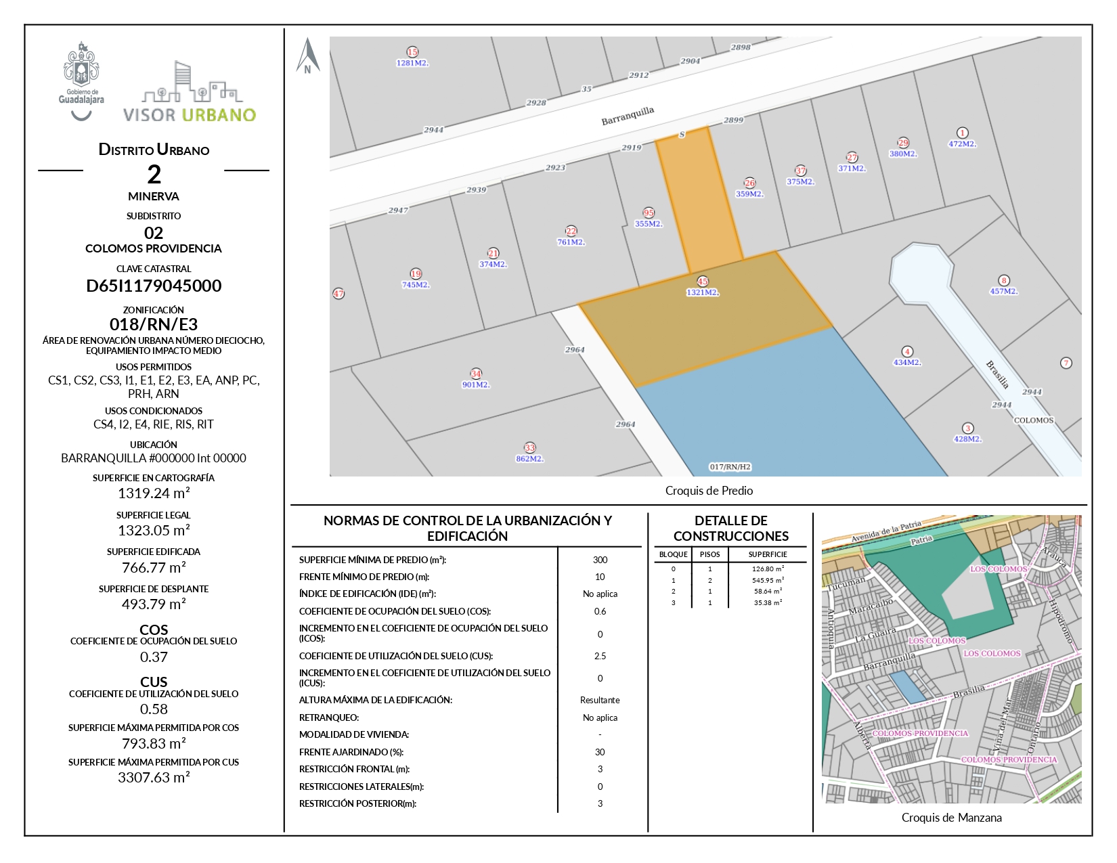Select lot marker 26 labeled 359M2
The height and width of the screenshot is (863, 1117).
point(749,183)
